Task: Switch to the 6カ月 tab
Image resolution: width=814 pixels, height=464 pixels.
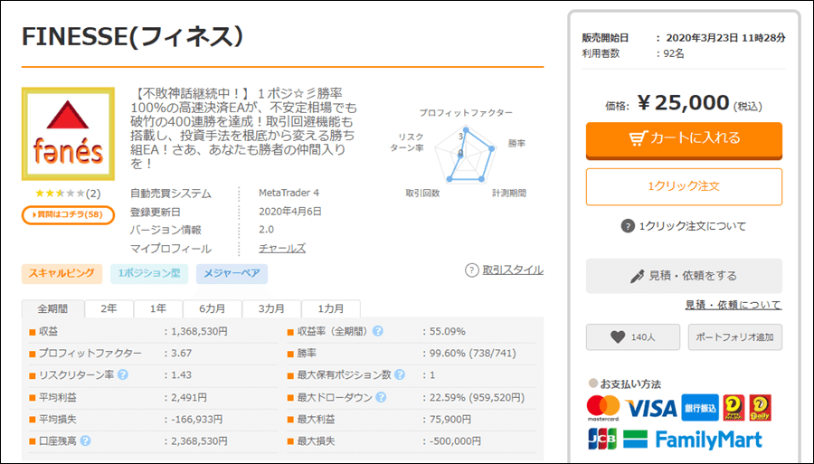Action: pyautogui.click(x=213, y=308)
